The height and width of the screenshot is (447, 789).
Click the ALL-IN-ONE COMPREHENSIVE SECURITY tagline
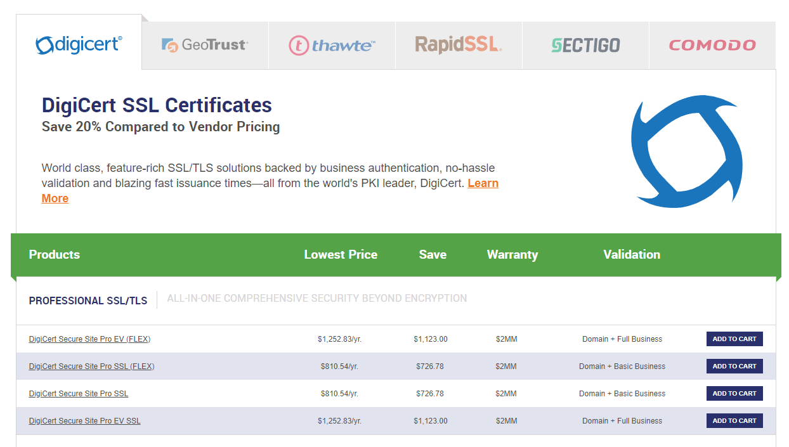317,298
